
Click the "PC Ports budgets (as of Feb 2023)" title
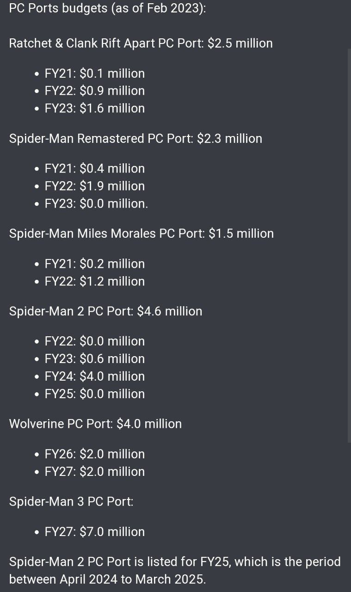pyautogui.click(x=107, y=8)
